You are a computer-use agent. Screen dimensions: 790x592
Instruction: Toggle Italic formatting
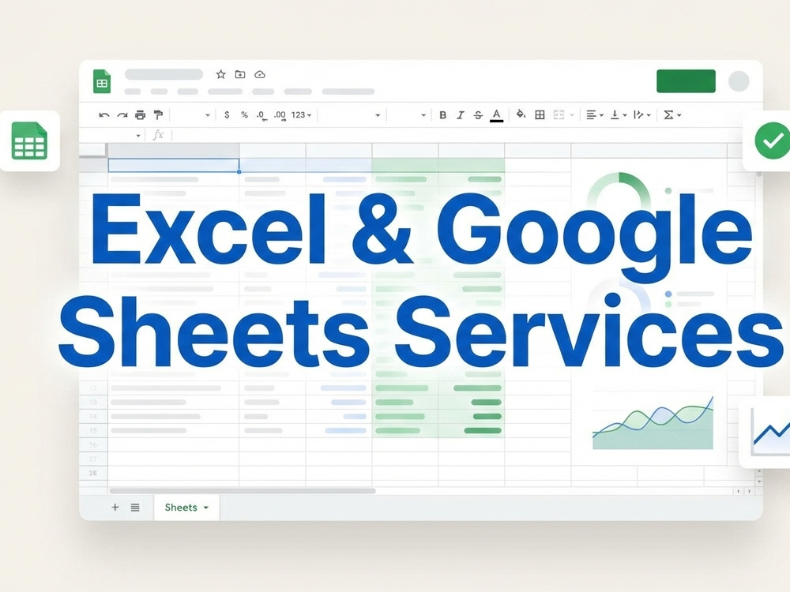click(461, 115)
